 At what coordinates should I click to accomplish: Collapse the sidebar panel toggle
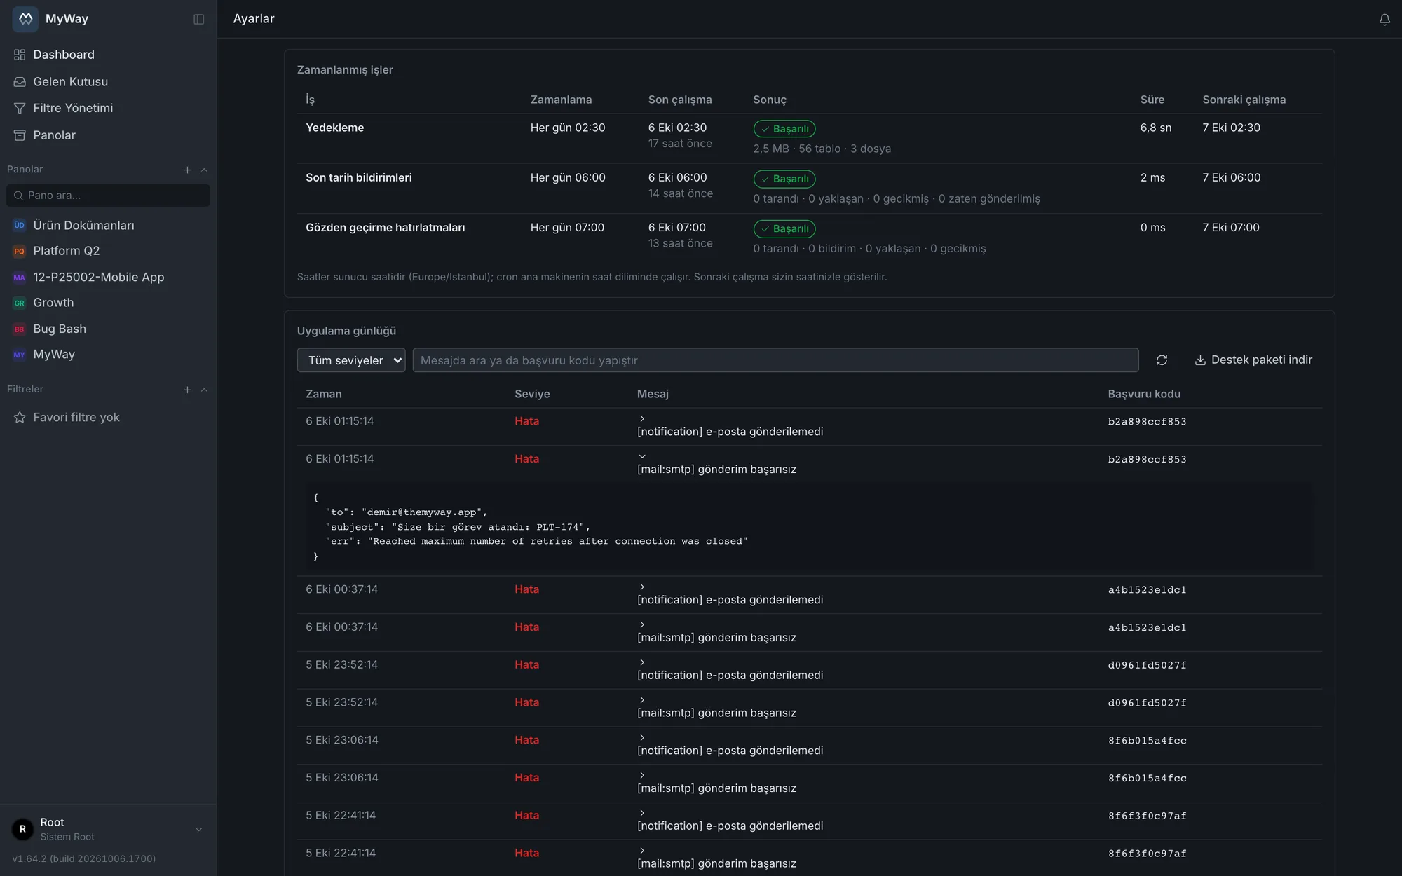[199, 19]
